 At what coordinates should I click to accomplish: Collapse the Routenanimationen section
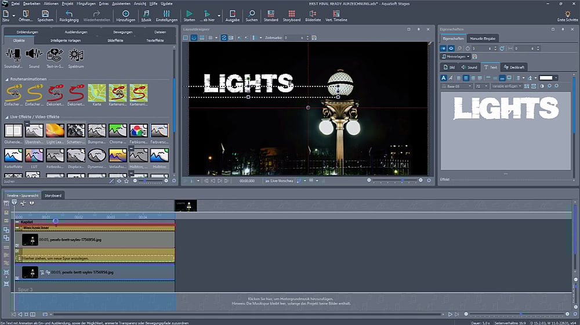8,79
